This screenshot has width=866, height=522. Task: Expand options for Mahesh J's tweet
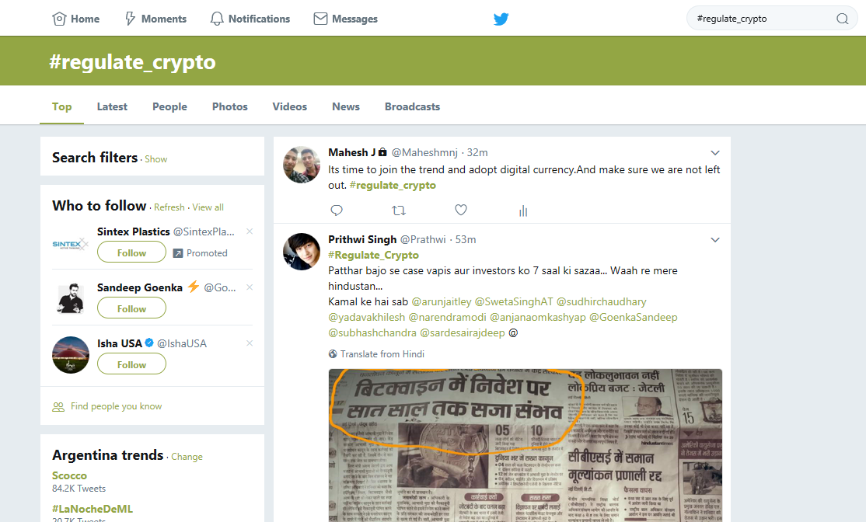[x=714, y=153]
